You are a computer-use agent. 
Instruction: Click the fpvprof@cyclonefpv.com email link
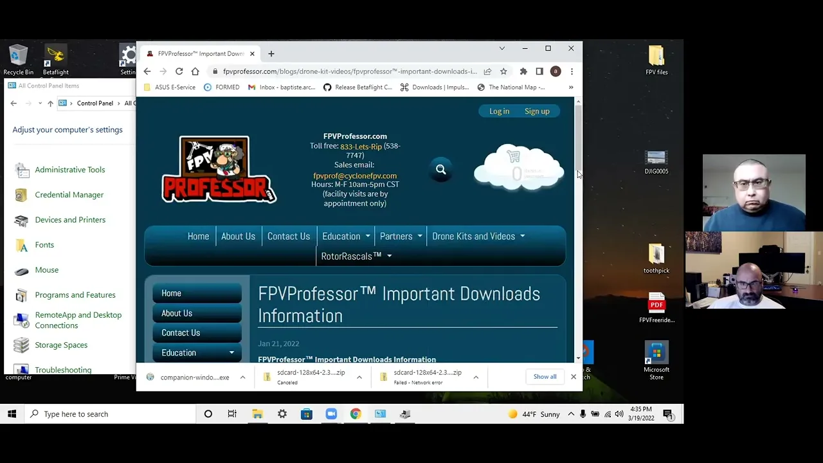coord(355,176)
